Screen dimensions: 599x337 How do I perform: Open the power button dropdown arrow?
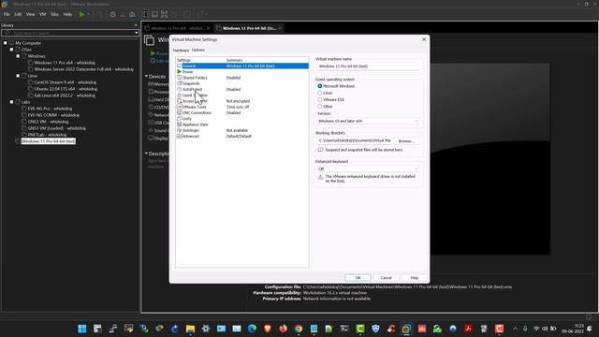pos(88,15)
